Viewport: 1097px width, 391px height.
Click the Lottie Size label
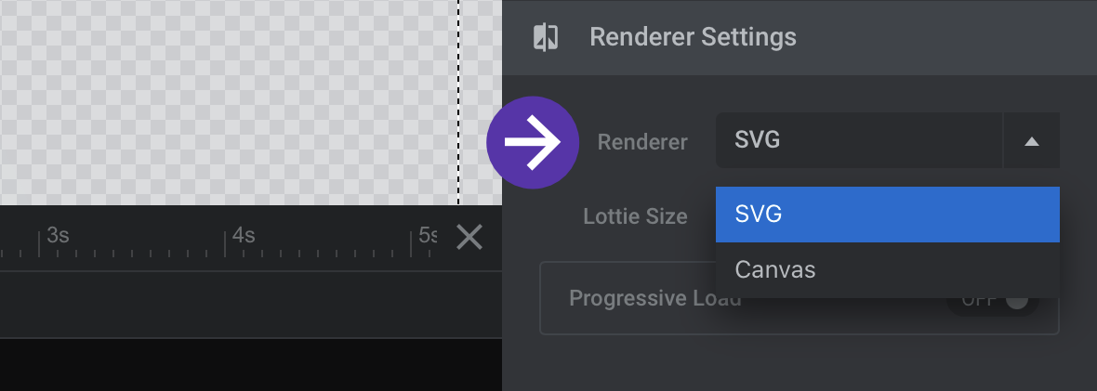[635, 216]
